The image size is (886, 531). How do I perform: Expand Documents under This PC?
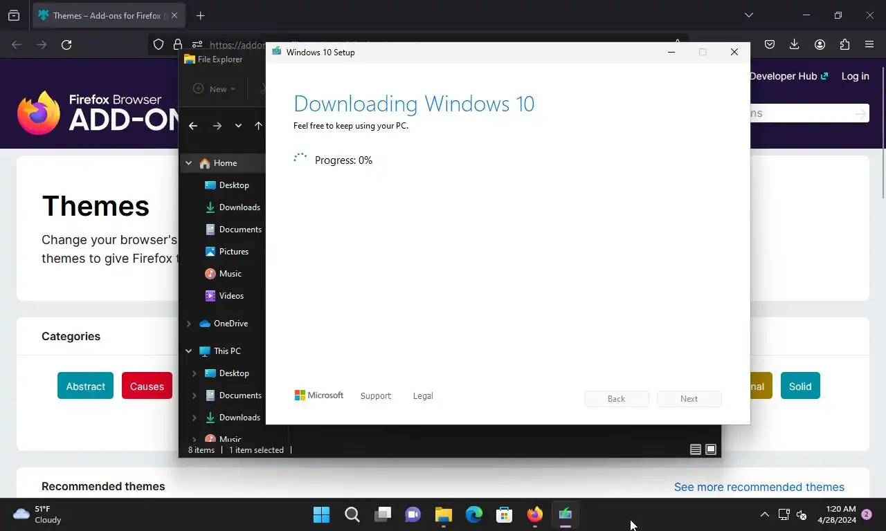point(194,395)
